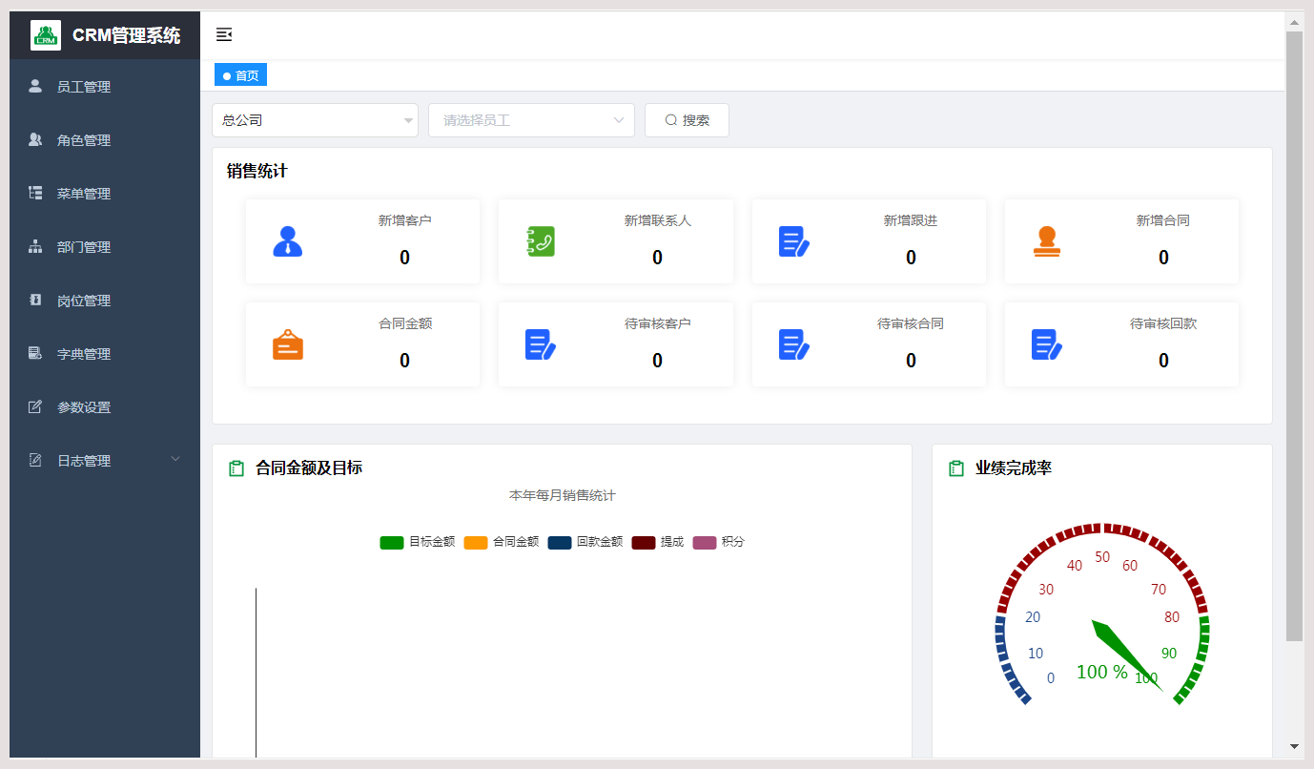Viewport: 1314px width, 769px height.
Task: Click the 本年每月销售统计 chart title
Action: click(563, 495)
